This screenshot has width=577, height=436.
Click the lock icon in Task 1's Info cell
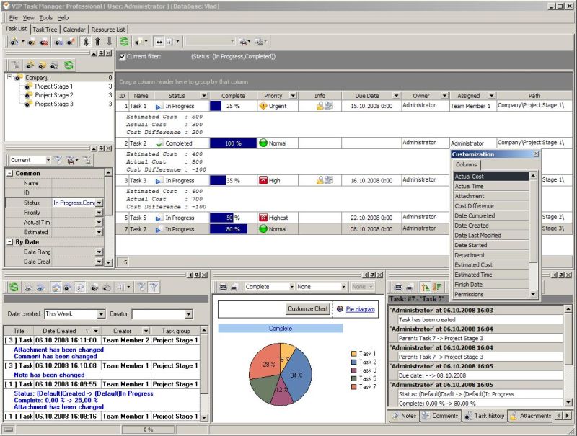tap(320, 106)
